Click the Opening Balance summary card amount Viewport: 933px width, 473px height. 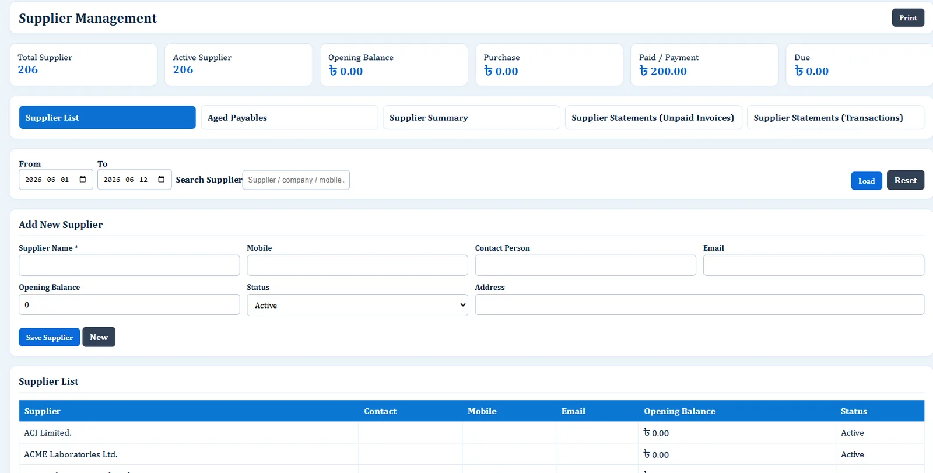coord(345,71)
